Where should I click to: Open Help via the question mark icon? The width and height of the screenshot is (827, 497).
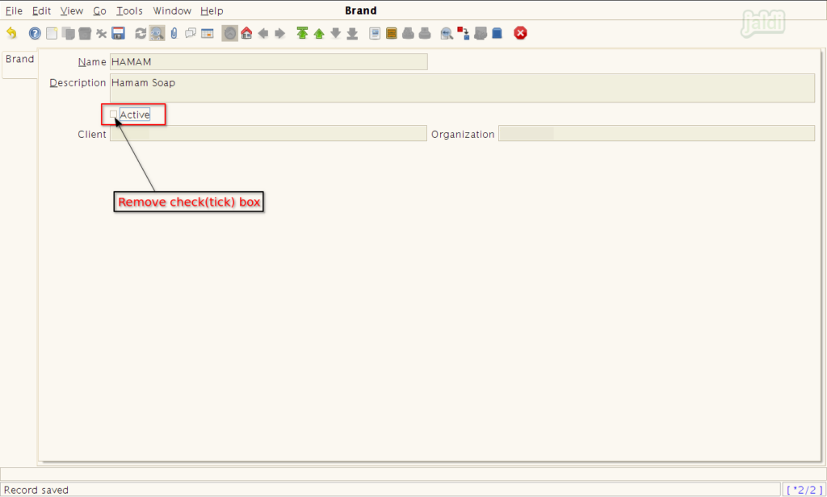pyautogui.click(x=35, y=33)
